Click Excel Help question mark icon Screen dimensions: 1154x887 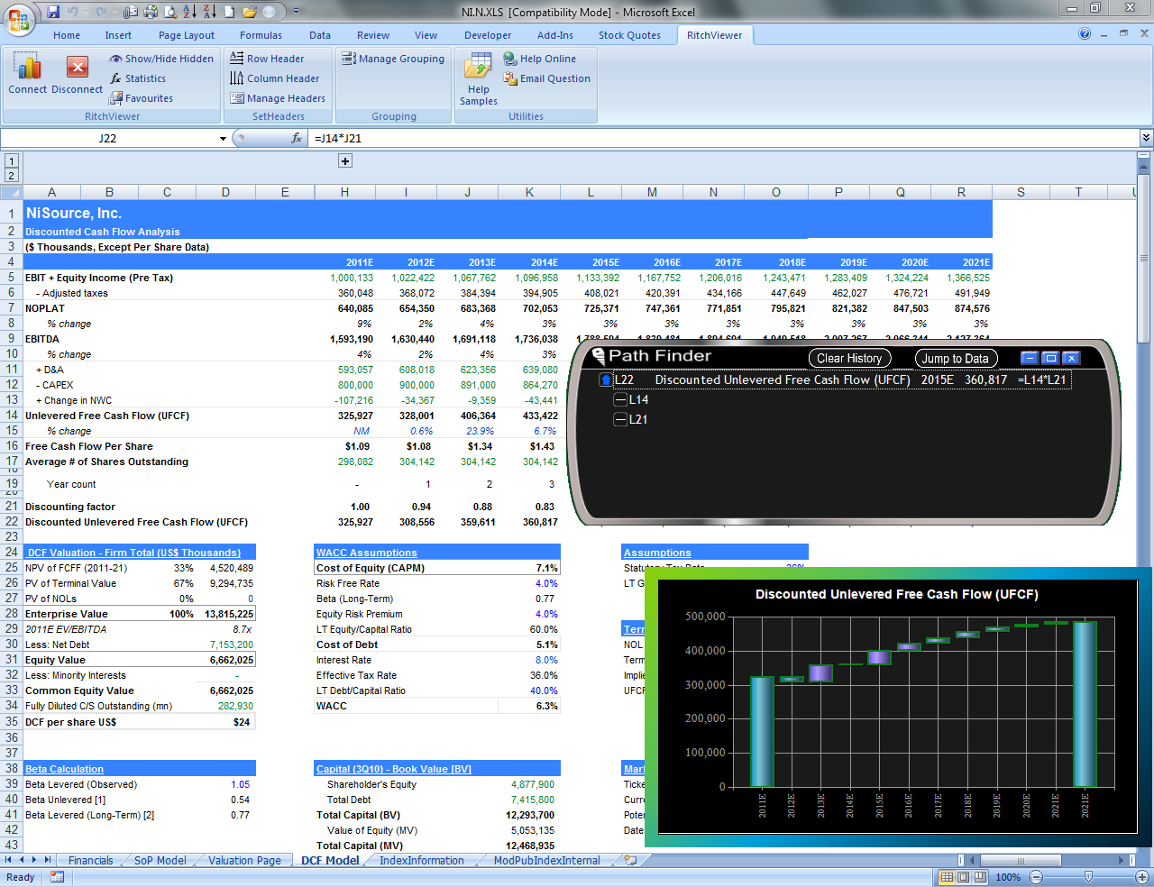[x=1085, y=34]
